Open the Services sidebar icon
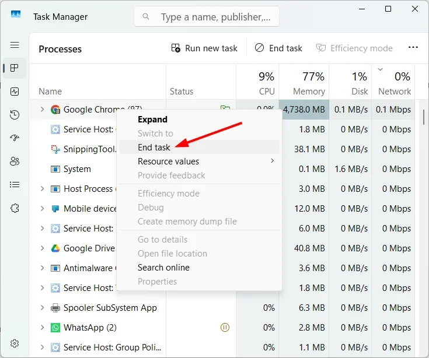 (15, 208)
